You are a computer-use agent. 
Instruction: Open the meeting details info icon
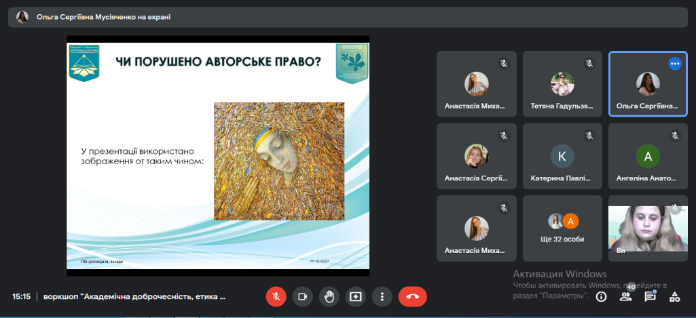tap(601, 296)
